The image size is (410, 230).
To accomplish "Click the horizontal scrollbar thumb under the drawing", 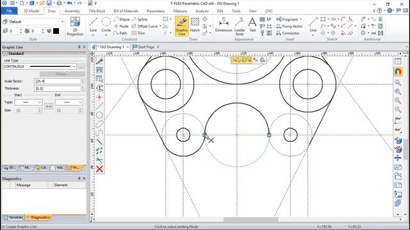I will (250, 219).
